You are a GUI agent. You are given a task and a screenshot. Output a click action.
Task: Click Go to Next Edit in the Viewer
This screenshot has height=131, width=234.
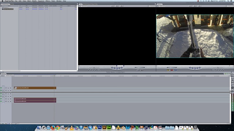tap(122, 68)
